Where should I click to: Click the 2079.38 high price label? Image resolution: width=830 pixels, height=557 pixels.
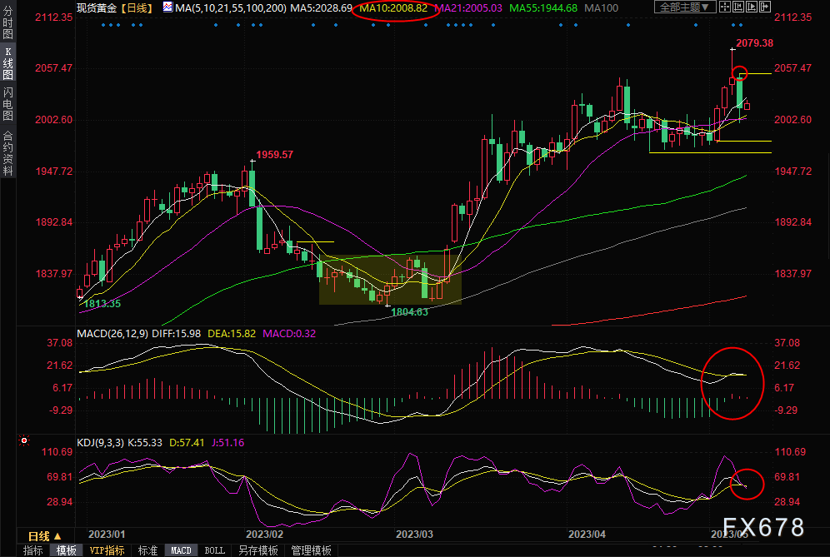754,43
